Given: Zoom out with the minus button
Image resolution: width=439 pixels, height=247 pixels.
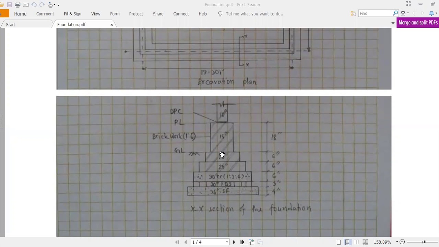Looking at the screenshot, I should 402,242.
